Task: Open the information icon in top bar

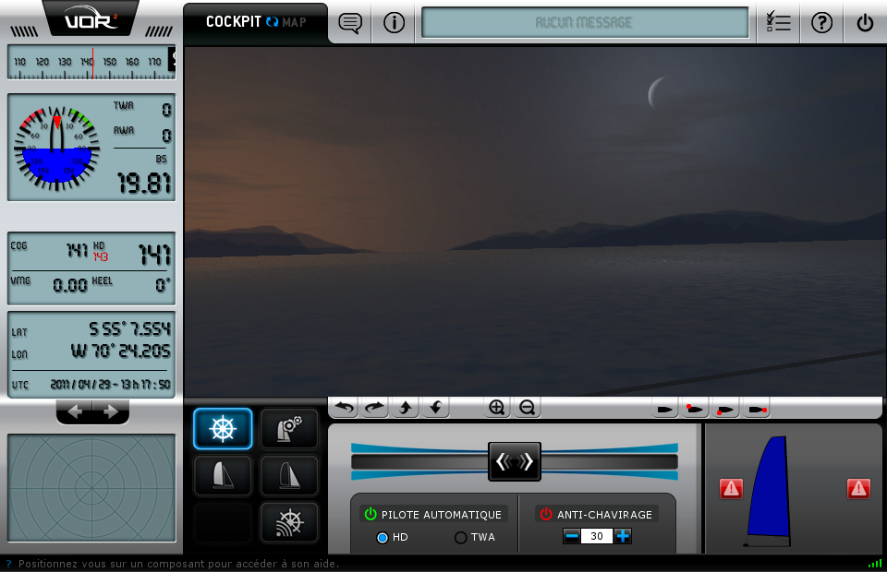Action: tap(395, 23)
